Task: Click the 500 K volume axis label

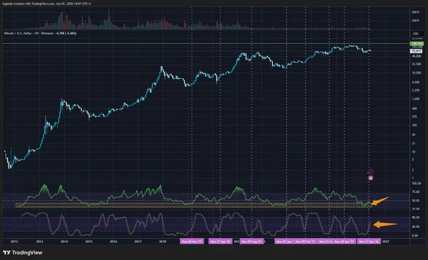Action: pyautogui.click(x=415, y=13)
